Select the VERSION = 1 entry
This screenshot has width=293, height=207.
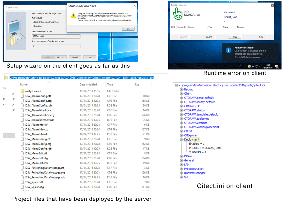tap(198, 152)
